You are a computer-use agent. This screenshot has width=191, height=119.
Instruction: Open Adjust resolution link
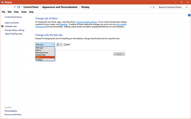(12, 23)
